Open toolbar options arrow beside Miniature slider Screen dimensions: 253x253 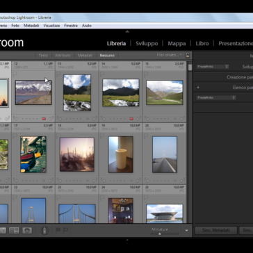[x=186, y=231]
